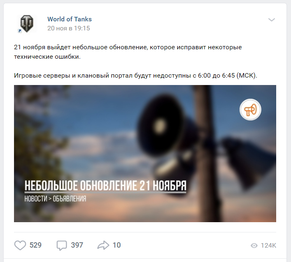The height and width of the screenshot is (262, 291).
Task: Click the small shortcut arrow on avatar
Action: point(19,31)
